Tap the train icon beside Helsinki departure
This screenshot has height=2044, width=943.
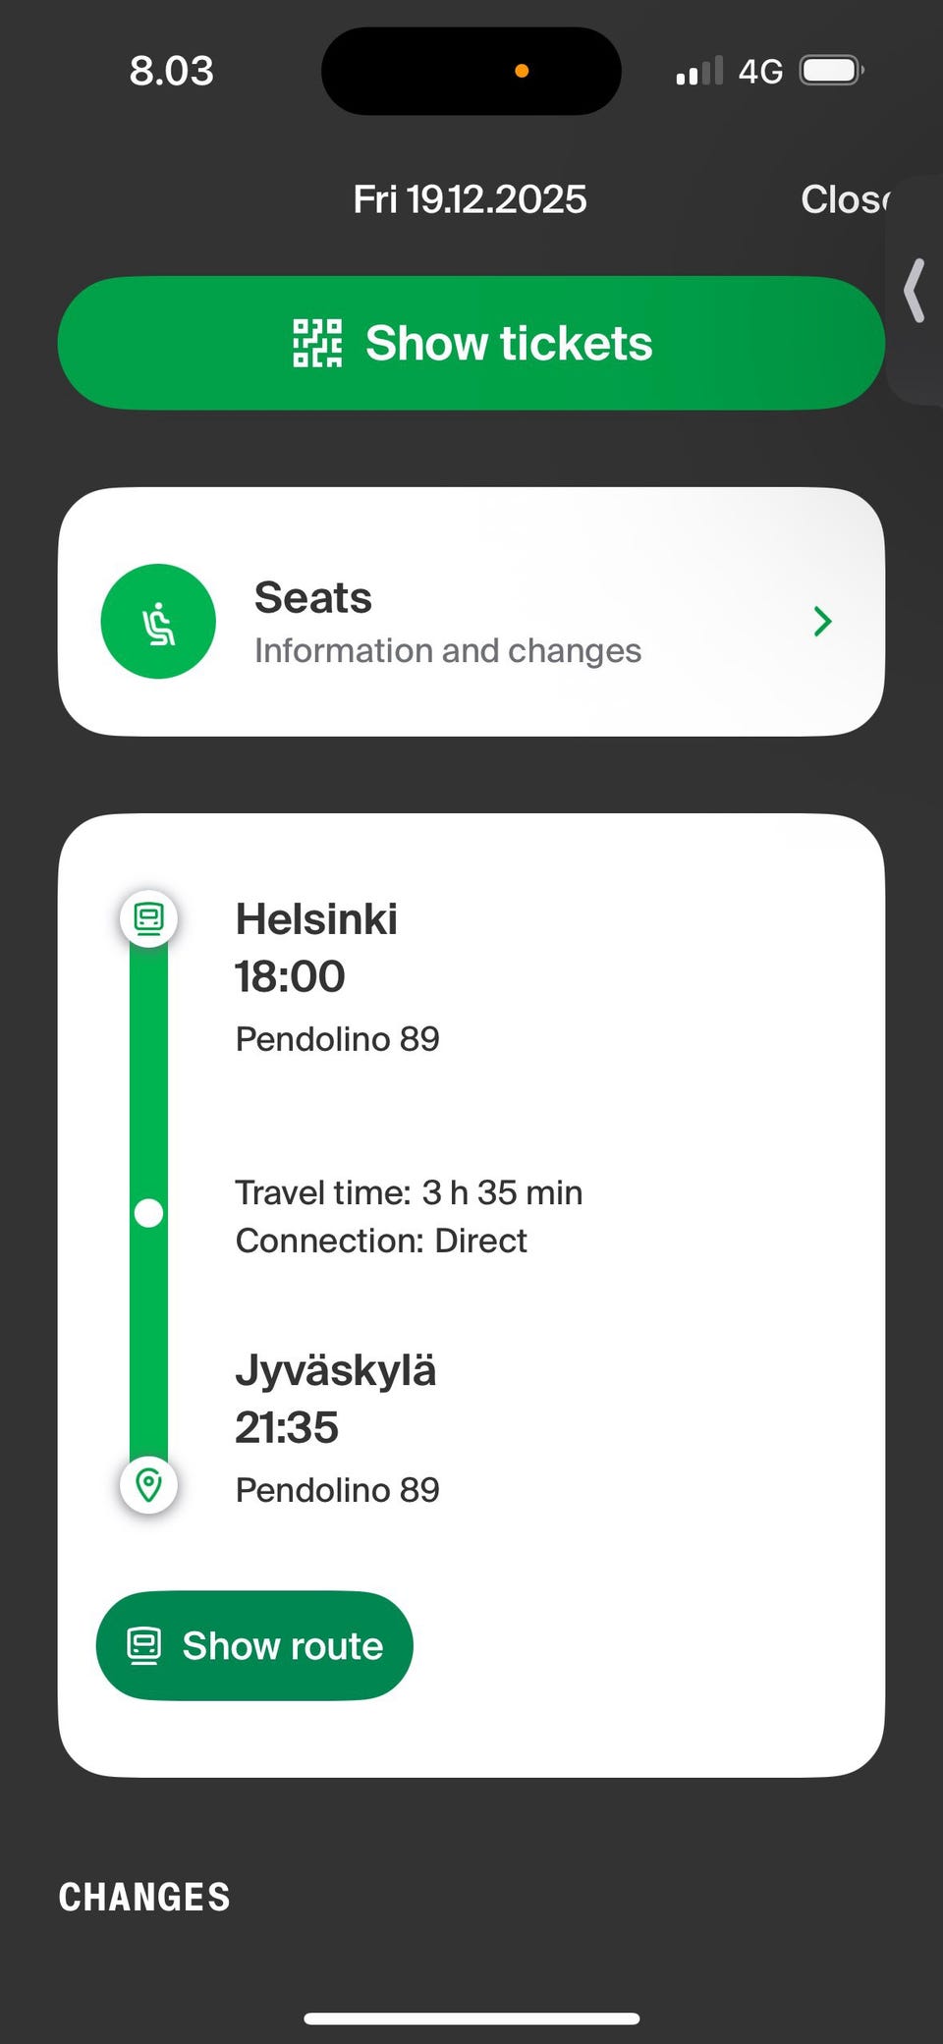(148, 918)
